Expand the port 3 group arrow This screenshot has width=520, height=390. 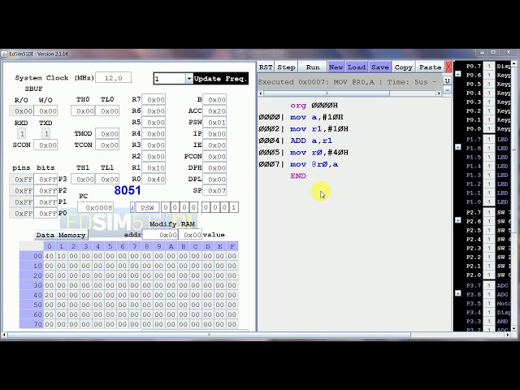[458, 293]
